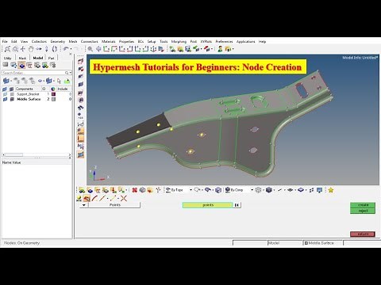Click the undo arrow icon
The height and width of the screenshot is (285, 381).
click(x=66, y=48)
